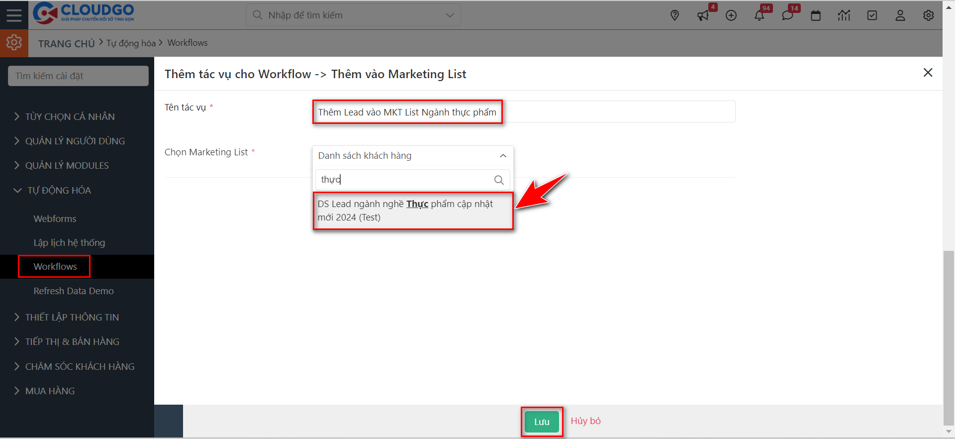Open the reports chart icon
This screenshot has height=439, width=955.
tap(844, 15)
